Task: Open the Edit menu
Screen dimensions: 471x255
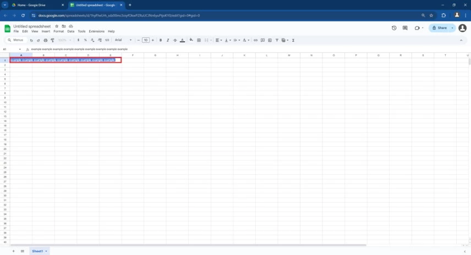Action: (x=25, y=31)
